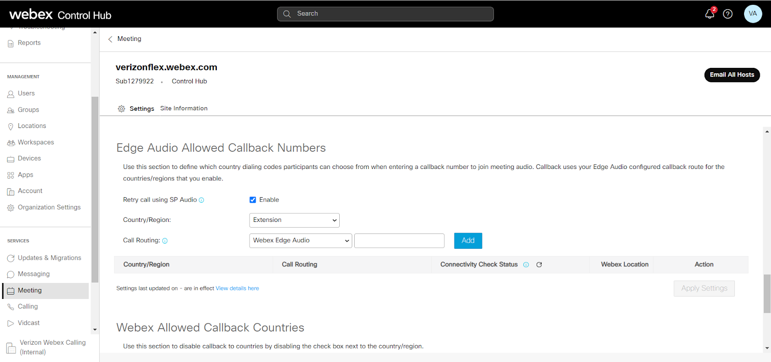Click the Verizon Webex Calling building icon
The width and height of the screenshot is (771, 362).
tap(11, 348)
